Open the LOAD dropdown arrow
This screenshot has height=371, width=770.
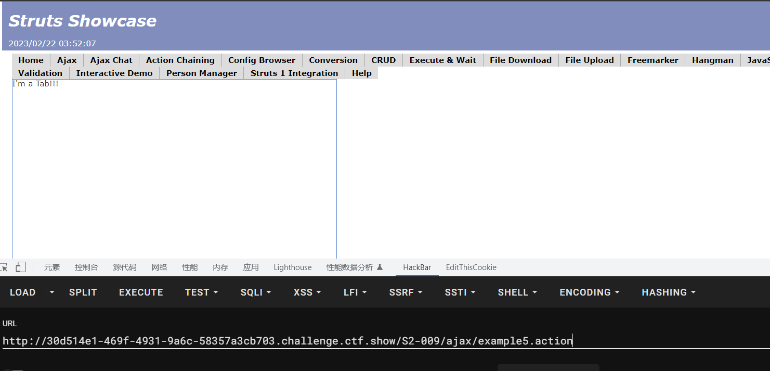[x=52, y=292]
